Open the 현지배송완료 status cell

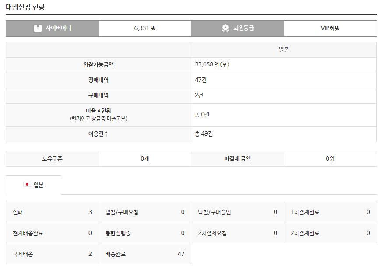pyautogui.click(x=52, y=233)
